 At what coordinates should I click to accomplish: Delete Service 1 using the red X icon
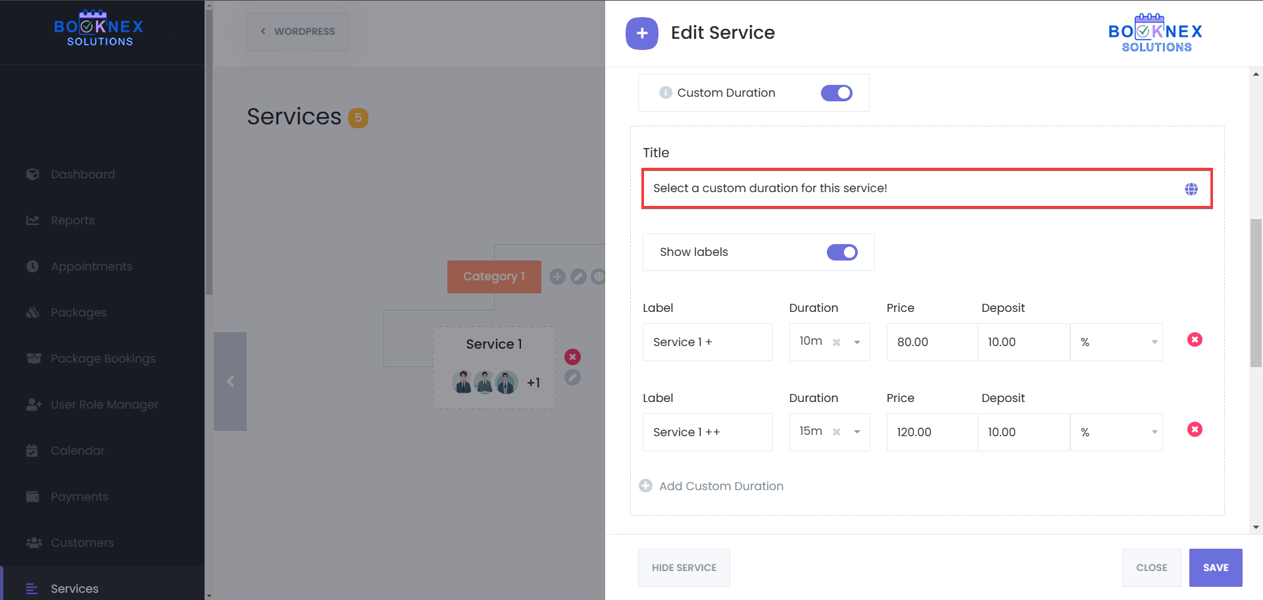(x=572, y=357)
